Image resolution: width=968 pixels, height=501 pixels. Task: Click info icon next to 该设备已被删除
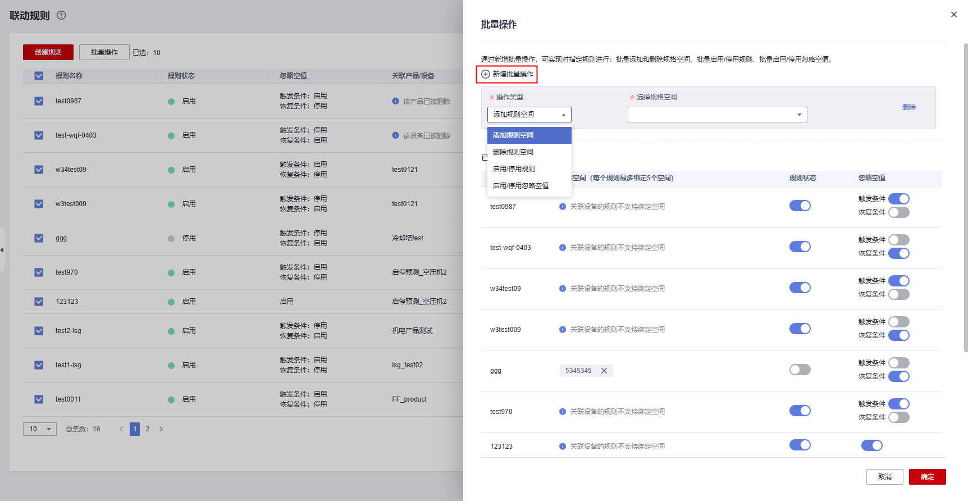click(395, 135)
